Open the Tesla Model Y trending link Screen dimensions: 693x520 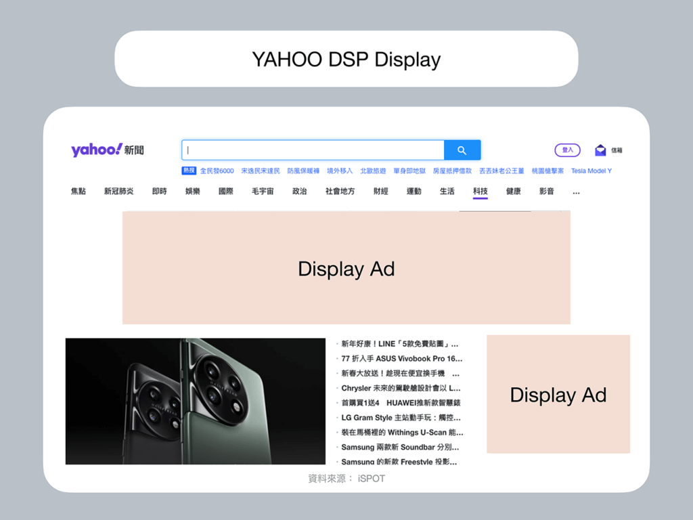591,170
